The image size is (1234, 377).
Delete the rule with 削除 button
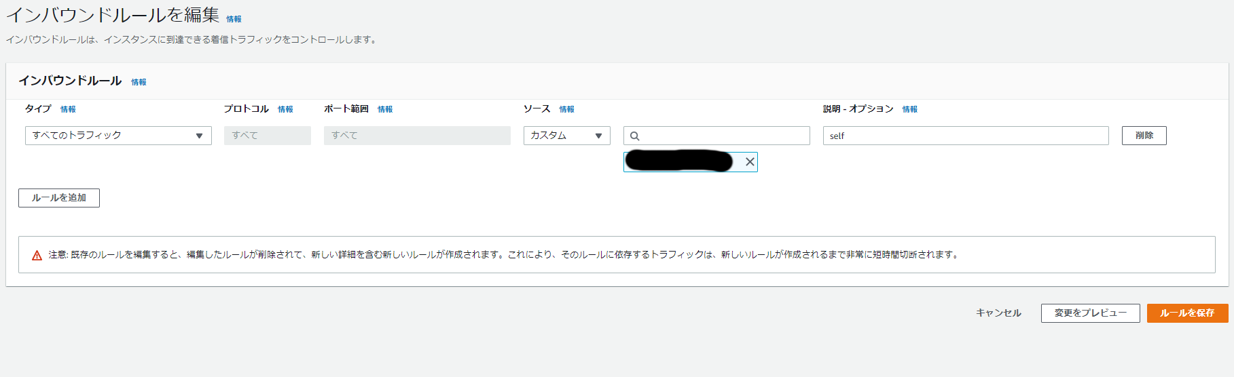[x=1144, y=136]
